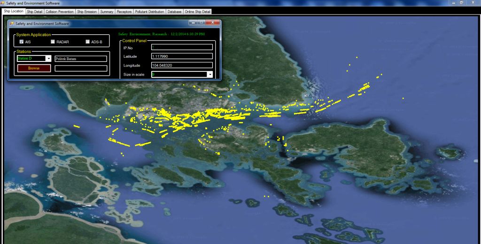Focus the Politek Batam station name field
Screen dimensions: 481x244
(x=81, y=59)
